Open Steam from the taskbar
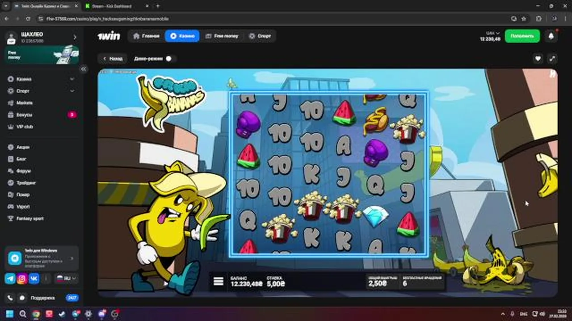The width and height of the screenshot is (572, 321). pos(62,314)
